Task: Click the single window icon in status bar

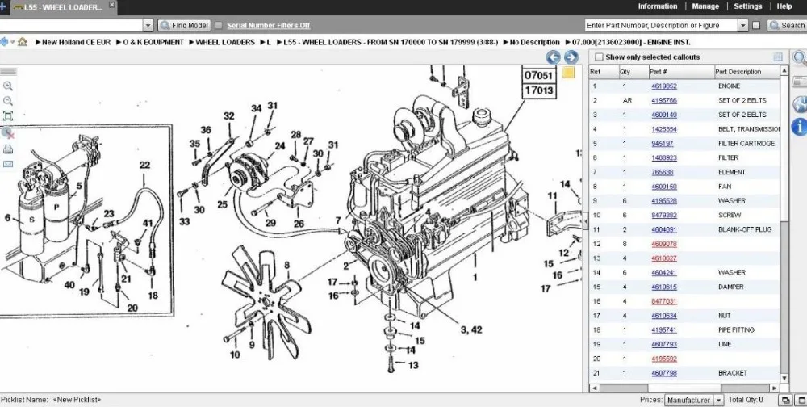Action: click(799, 400)
